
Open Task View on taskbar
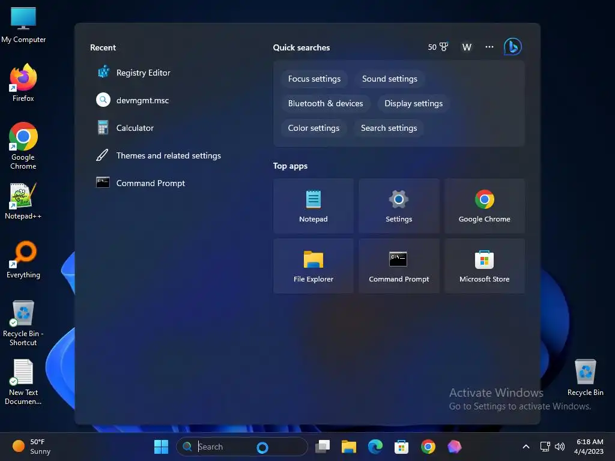(323, 447)
